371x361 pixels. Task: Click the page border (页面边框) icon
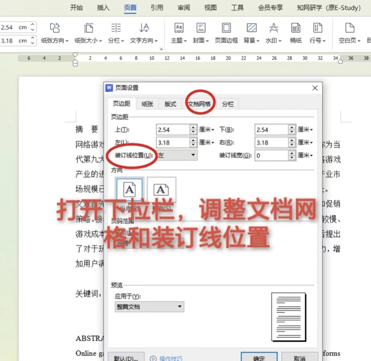(x=226, y=28)
